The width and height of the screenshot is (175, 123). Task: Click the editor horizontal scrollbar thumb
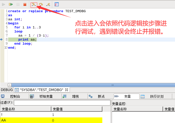pyautogui.click(x=93, y=85)
